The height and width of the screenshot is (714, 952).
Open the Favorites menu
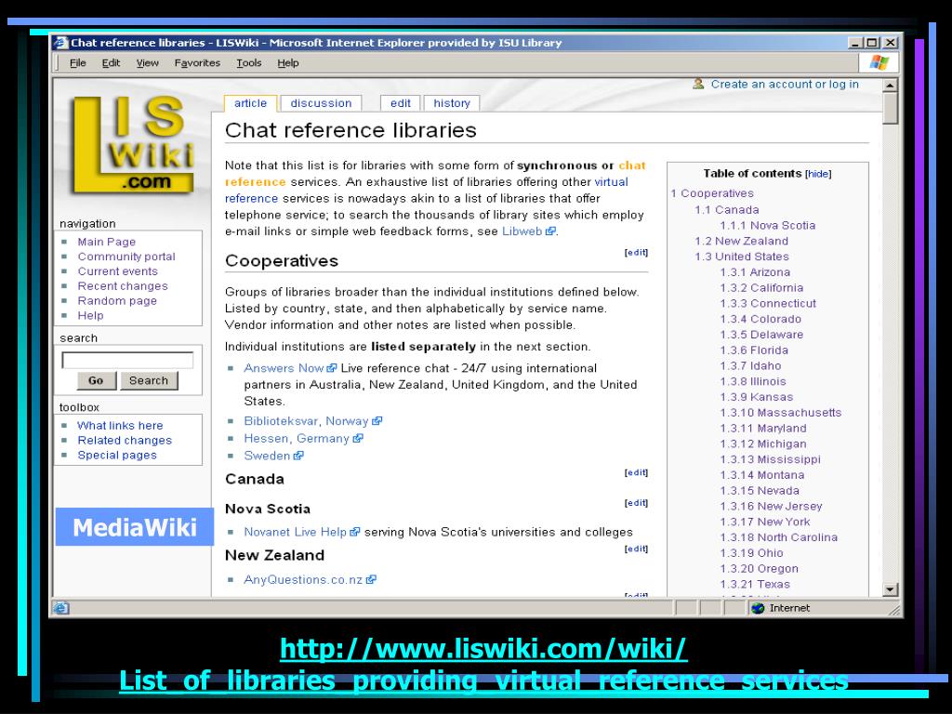pos(197,63)
